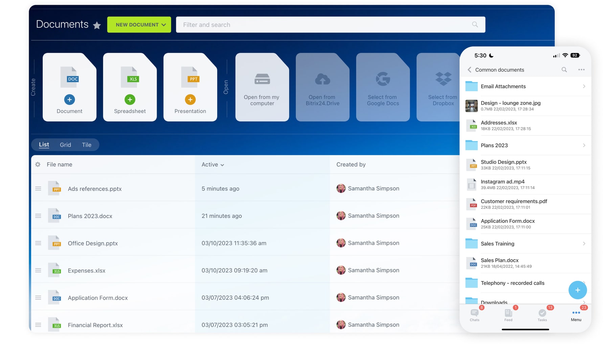Open the Chats tab in mobile bar
This screenshot has width=609, height=344.
point(474,315)
